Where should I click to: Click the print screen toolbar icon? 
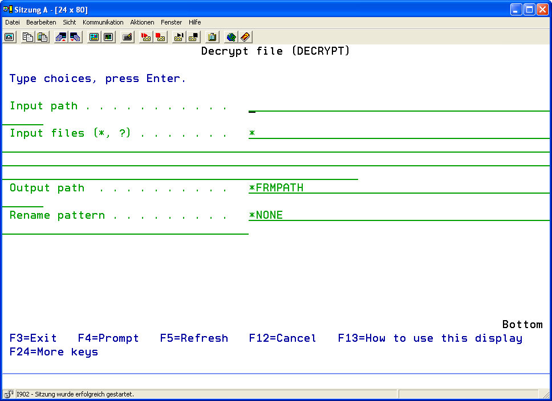10,37
